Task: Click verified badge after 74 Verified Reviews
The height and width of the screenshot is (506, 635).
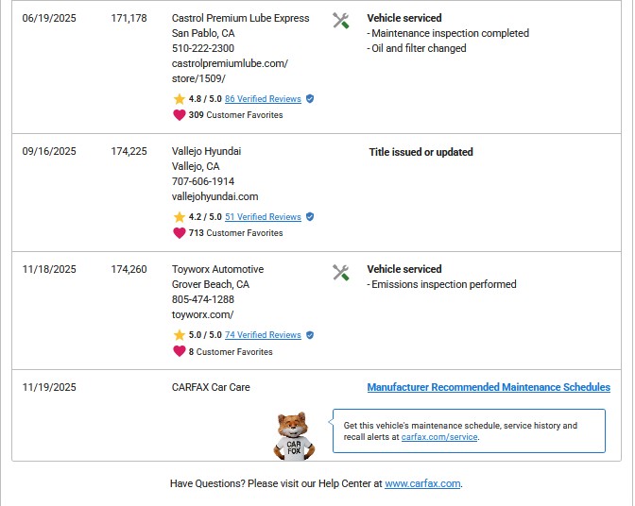Action: coord(310,334)
